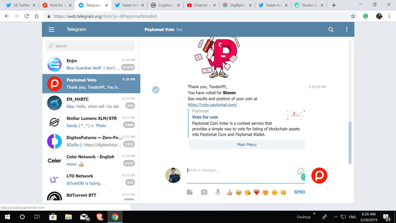Close the Telegram browser tab
This screenshot has width=396, height=223.
(106, 5)
